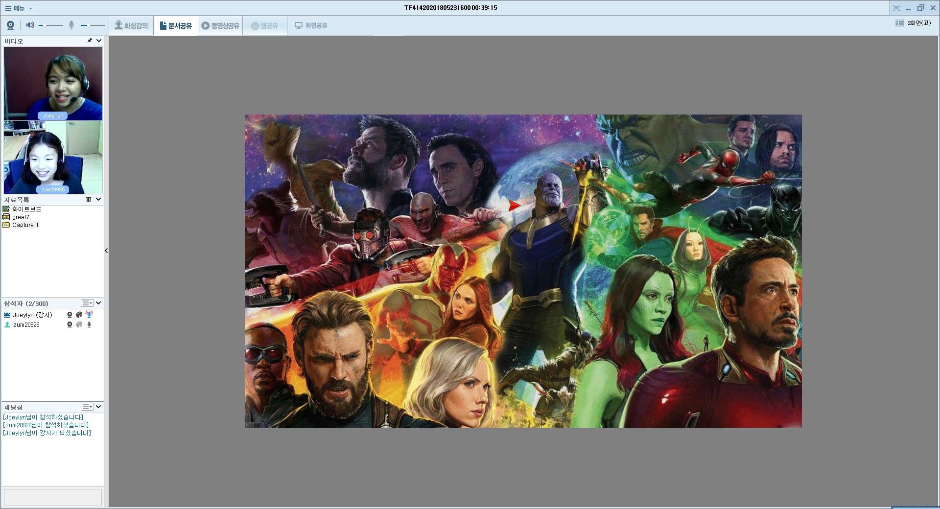Screen dimensions: 940x509
Task: Click the chat message input field
Action: click(53, 497)
